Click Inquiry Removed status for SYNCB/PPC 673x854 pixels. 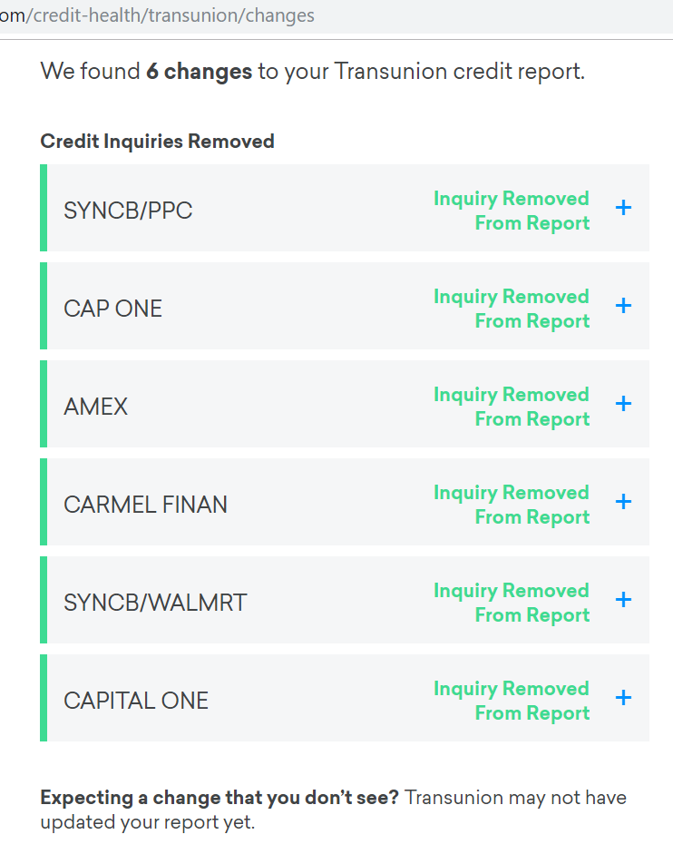[x=512, y=211]
